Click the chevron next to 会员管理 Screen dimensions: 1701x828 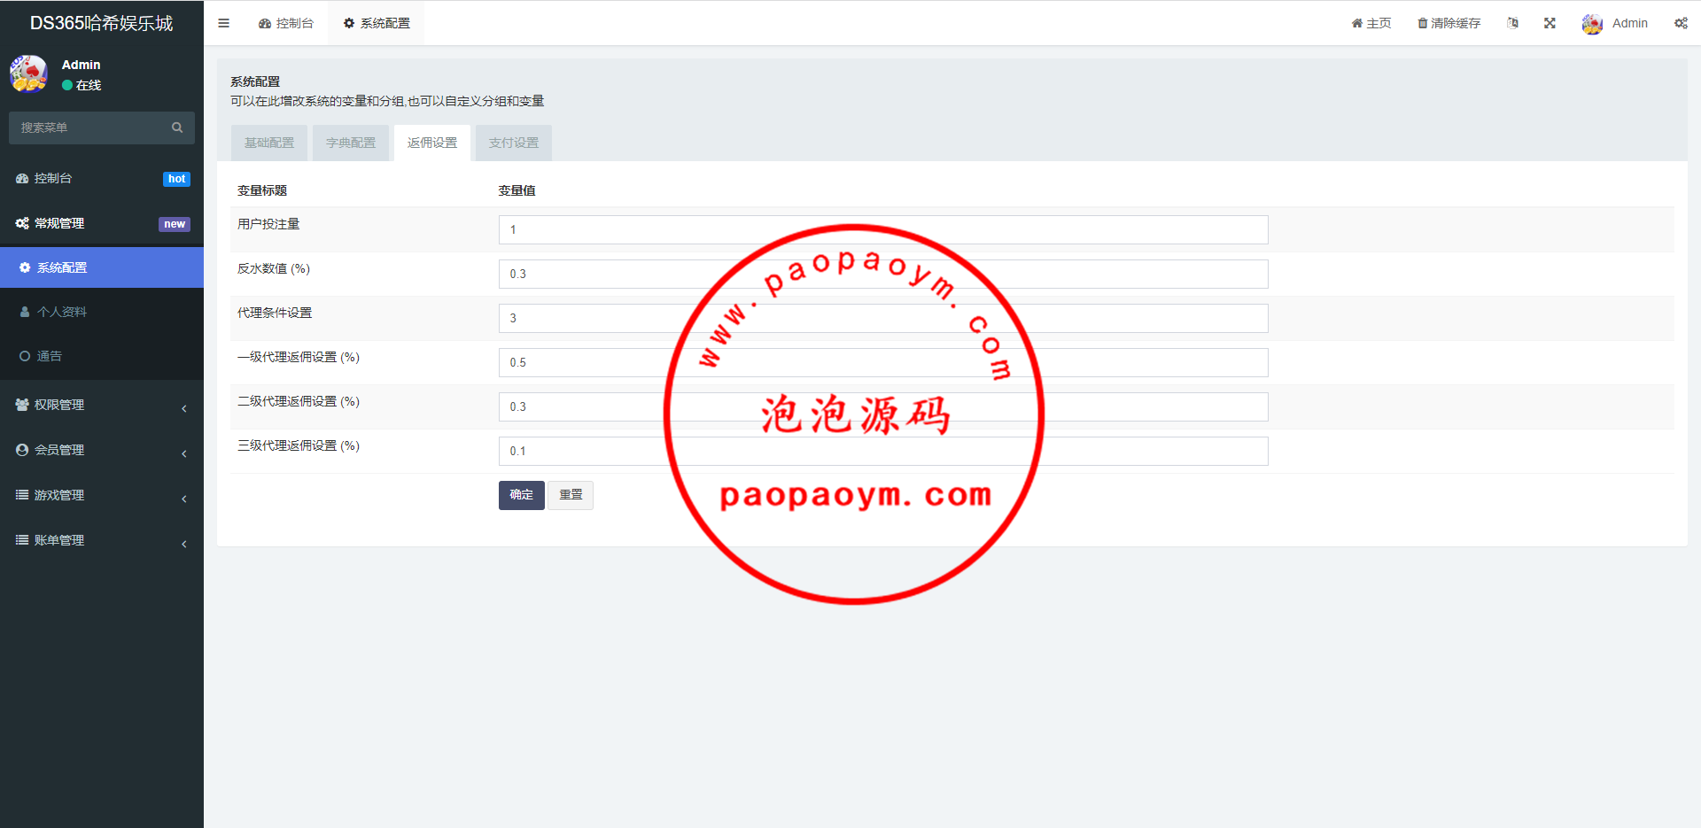tap(183, 453)
